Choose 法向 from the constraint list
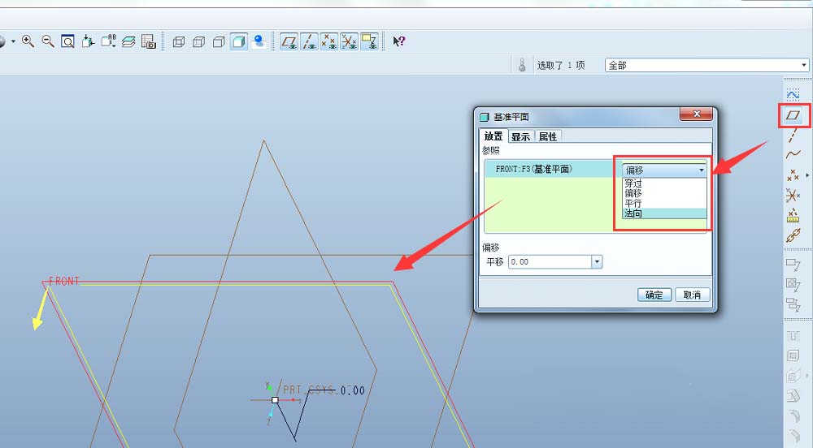The width and height of the screenshot is (813, 448). click(x=664, y=213)
